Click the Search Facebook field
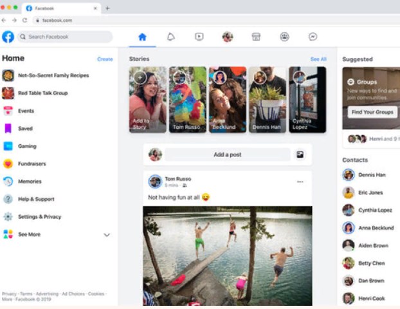 coord(65,37)
